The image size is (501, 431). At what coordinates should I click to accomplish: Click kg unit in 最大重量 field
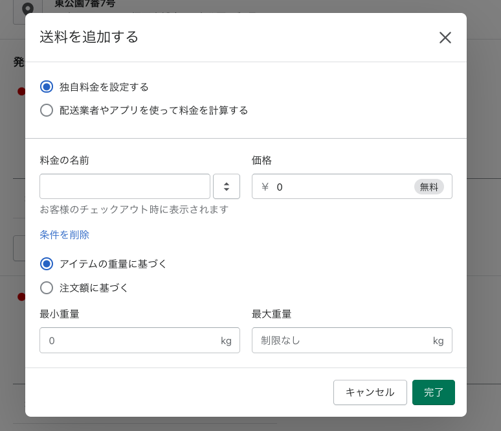tap(438, 341)
